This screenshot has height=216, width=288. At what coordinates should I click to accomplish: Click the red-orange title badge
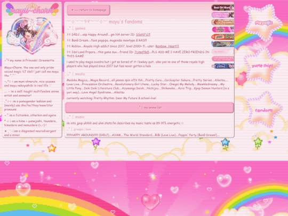coord(222,37)
